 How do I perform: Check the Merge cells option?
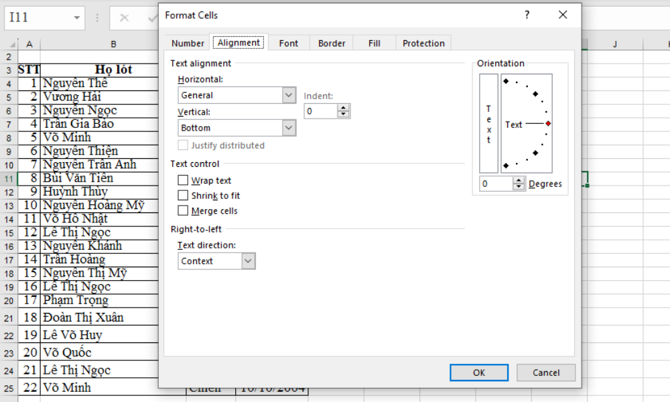(184, 210)
